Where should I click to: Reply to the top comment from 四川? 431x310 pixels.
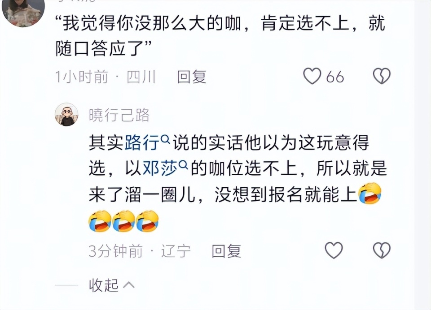click(192, 77)
